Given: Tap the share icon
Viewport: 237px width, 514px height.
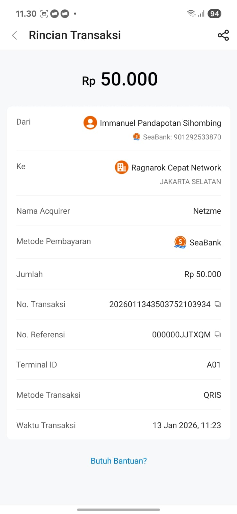Looking at the screenshot, I should click(223, 35).
